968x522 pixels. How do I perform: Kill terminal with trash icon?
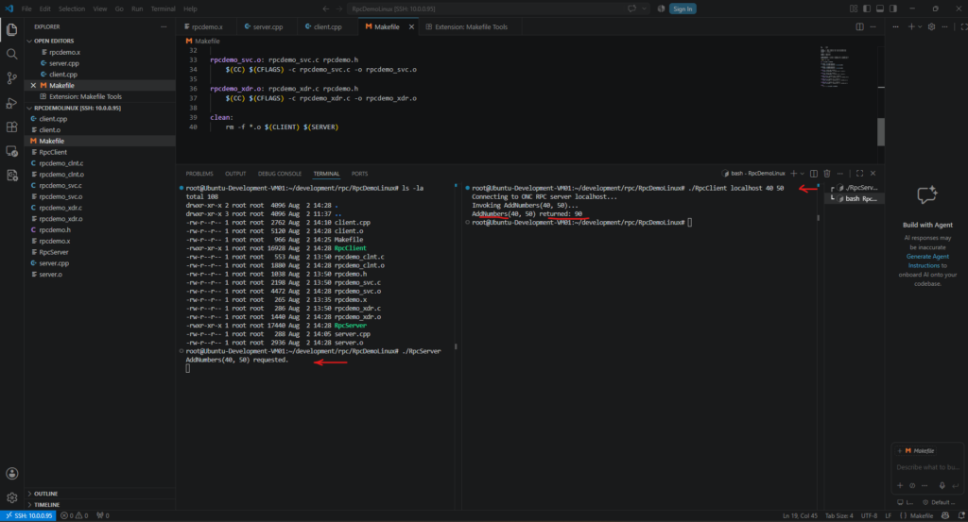(x=826, y=174)
